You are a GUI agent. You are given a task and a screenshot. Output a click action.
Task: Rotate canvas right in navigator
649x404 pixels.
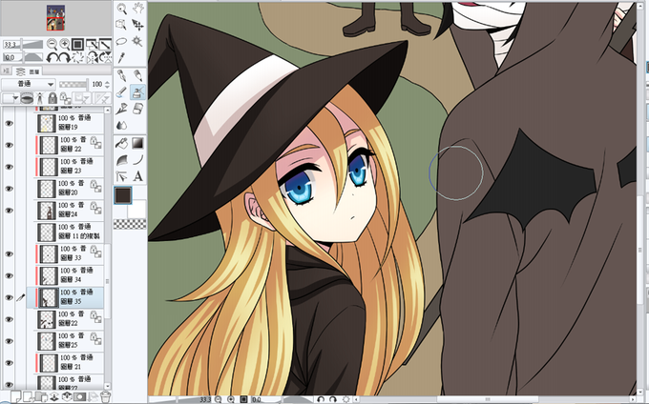[64, 57]
